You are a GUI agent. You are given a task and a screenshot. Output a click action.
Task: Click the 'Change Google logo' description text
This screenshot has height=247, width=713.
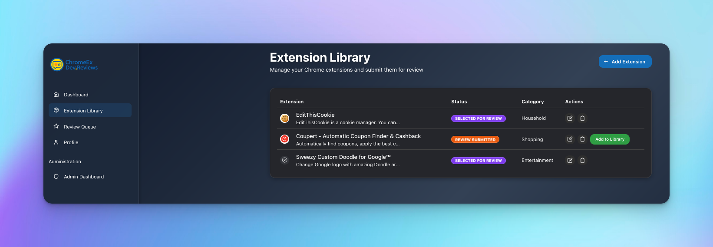(348, 165)
